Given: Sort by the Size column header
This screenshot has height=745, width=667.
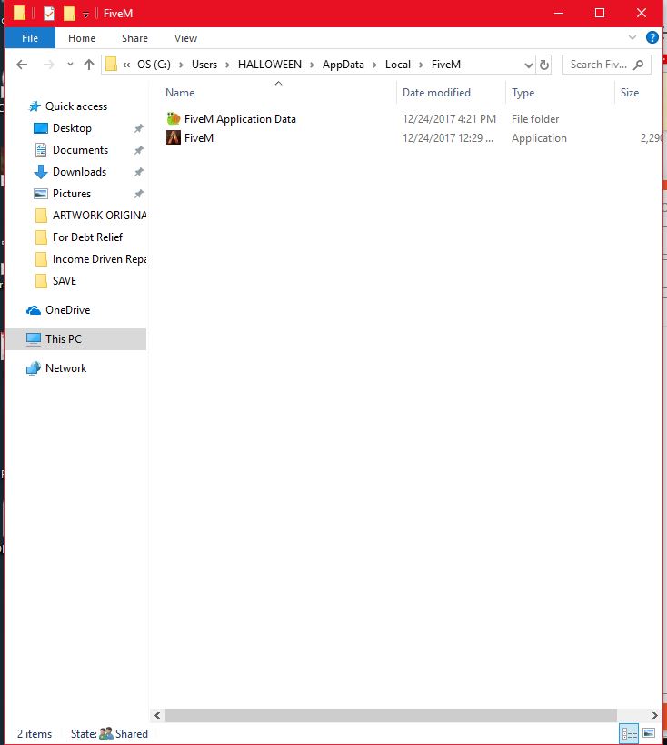Looking at the screenshot, I should tap(630, 93).
